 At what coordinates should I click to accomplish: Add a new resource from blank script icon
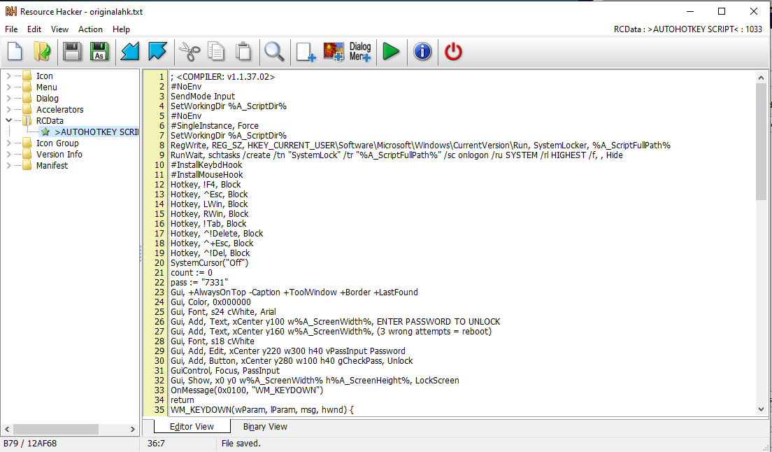click(x=306, y=52)
